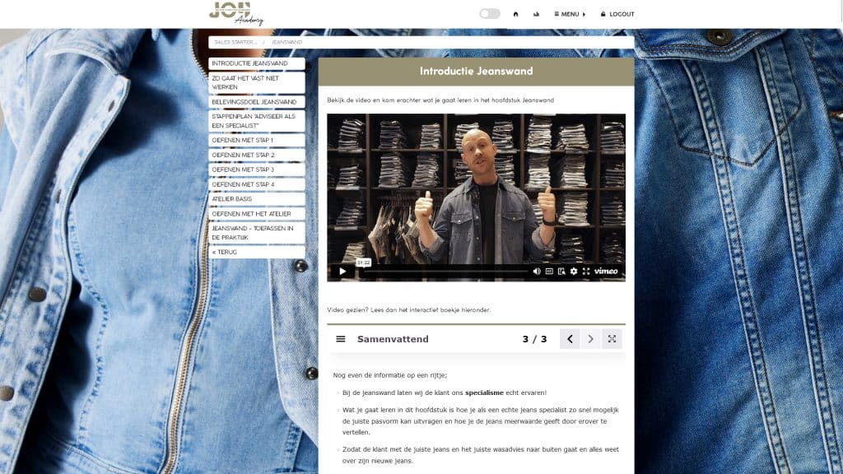This screenshot has height=474, width=843.
Task: Click the Introductie Jeanswand heading
Action: (x=477, y=71)
